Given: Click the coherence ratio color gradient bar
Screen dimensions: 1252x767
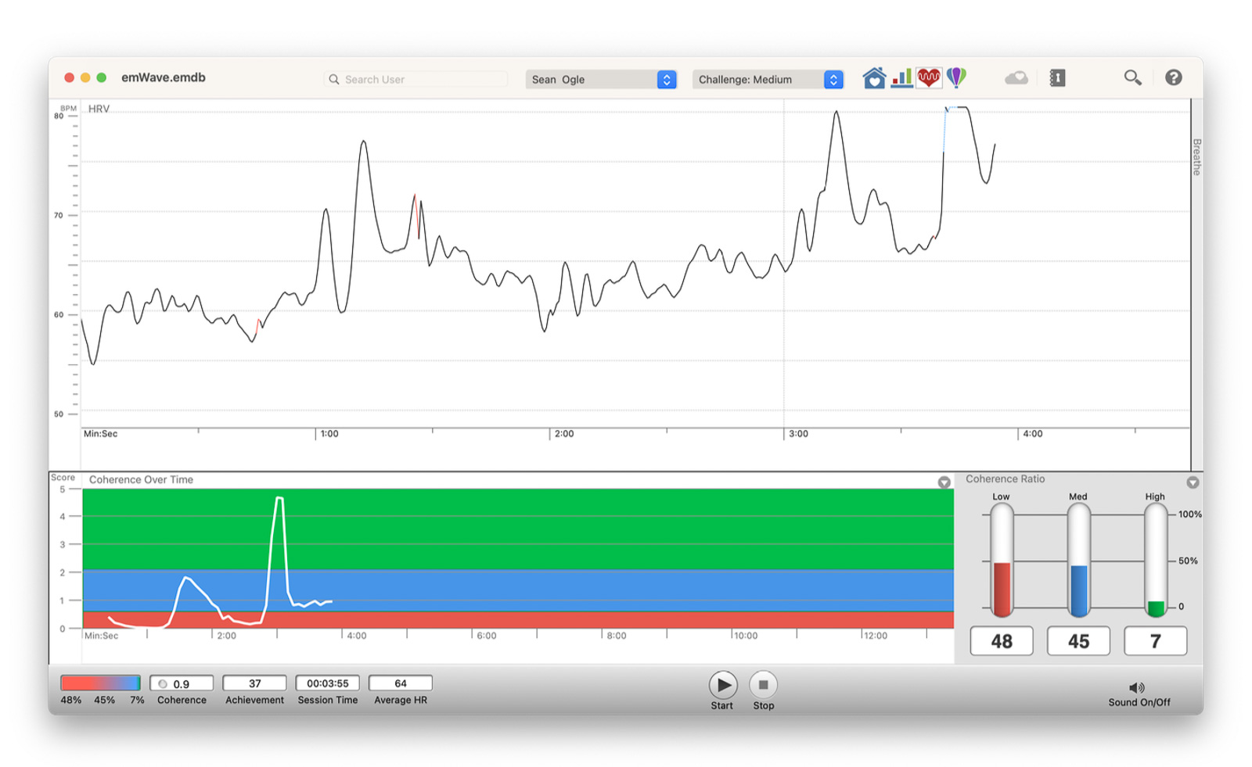Looking at the screenshot, I should pos(102,683).
